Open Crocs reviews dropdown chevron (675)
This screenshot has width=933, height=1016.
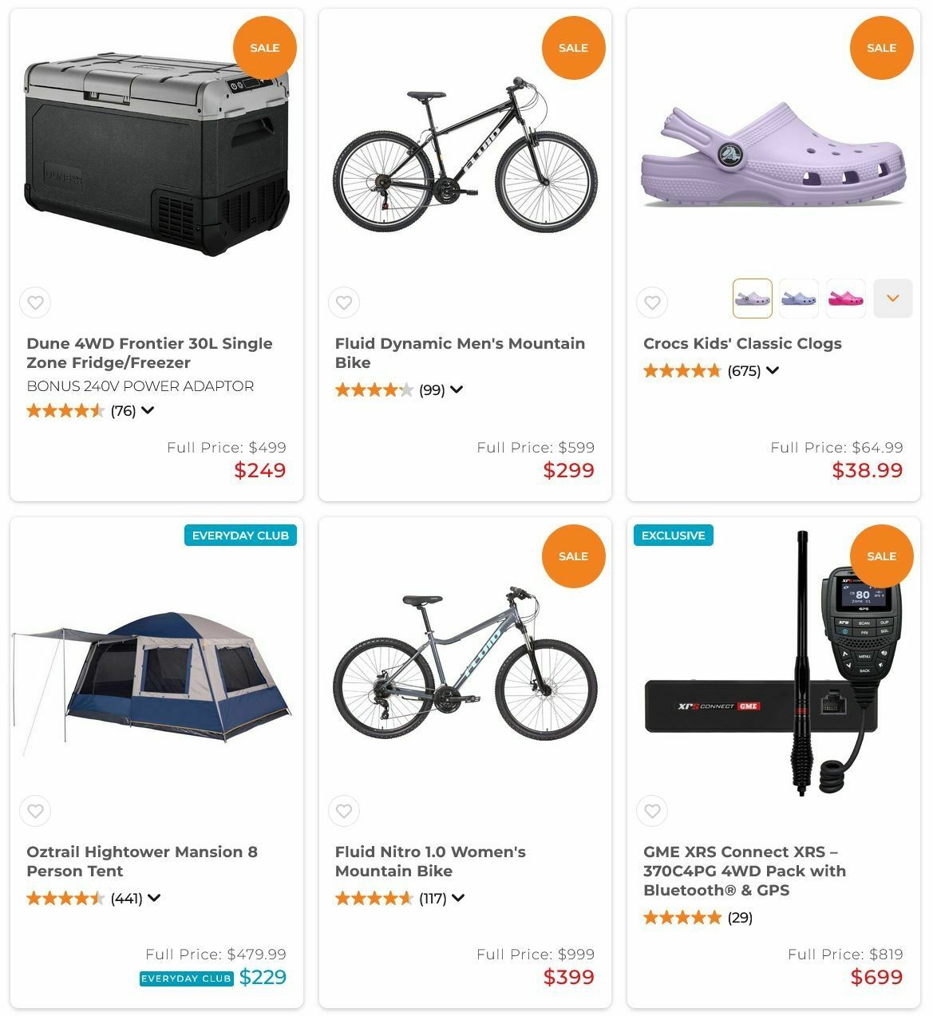[773, 370]
